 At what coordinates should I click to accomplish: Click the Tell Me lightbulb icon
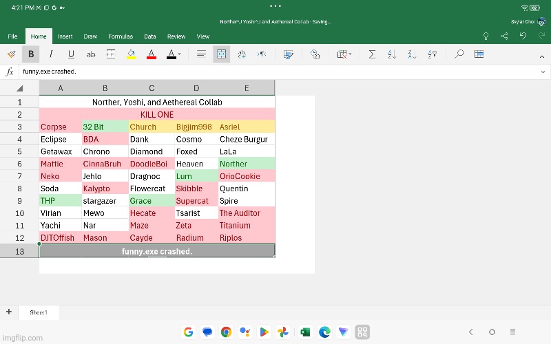(486, 36)
